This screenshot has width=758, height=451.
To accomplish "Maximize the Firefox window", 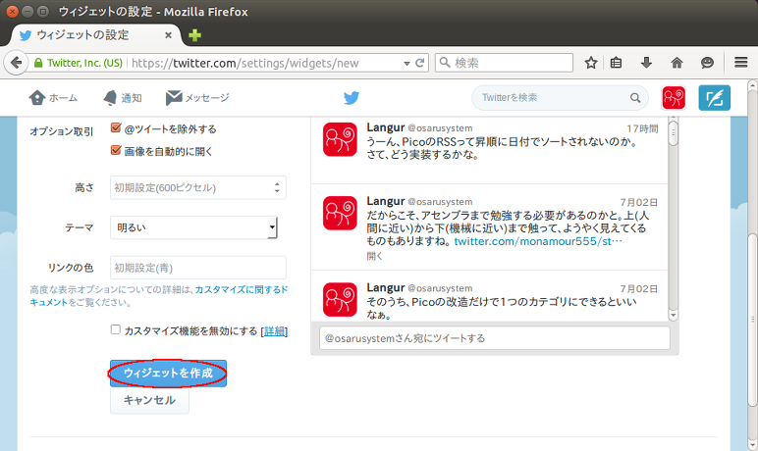I will [43, 11].
